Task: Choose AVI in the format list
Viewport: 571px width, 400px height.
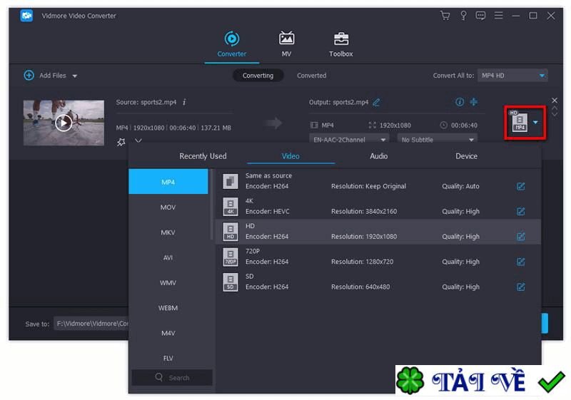Action: [x=168, y=257]
